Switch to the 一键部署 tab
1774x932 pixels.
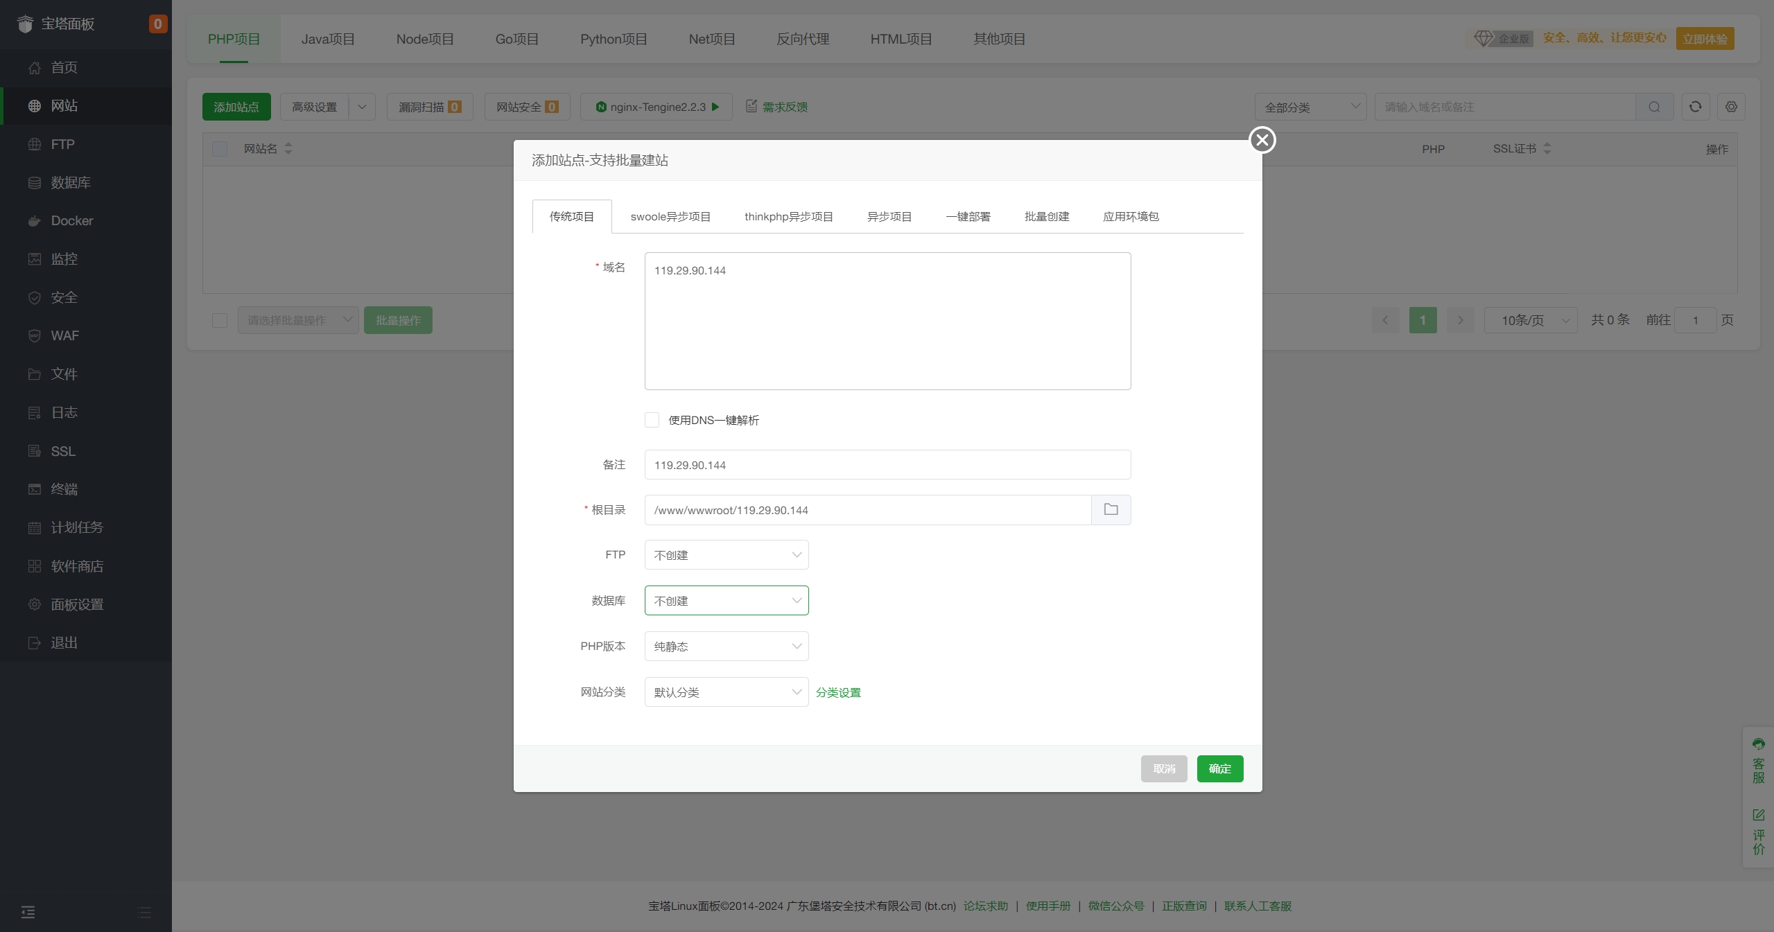pyautogui.click(x=968, y=217)
